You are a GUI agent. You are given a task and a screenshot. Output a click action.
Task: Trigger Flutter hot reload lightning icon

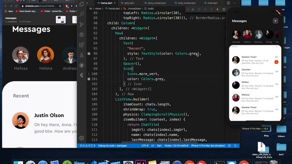coord(217,9)
